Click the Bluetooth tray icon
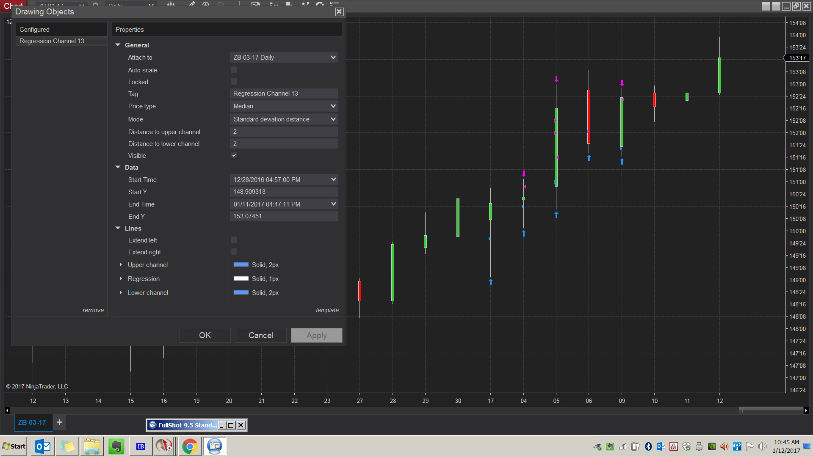Image resolution: width=813 pixels, height=457 pixels. tap(648, 446)
